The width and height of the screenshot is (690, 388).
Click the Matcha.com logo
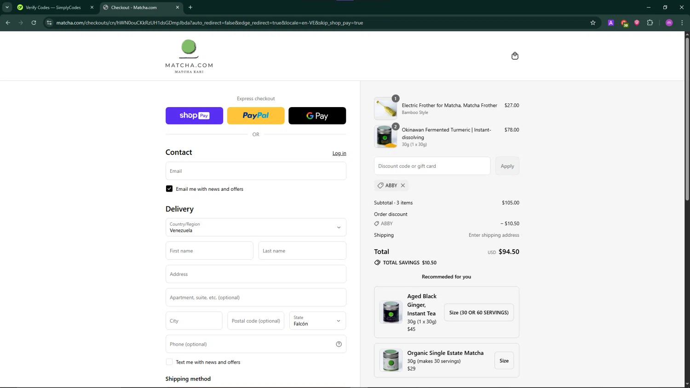click(x=189, y=56)
